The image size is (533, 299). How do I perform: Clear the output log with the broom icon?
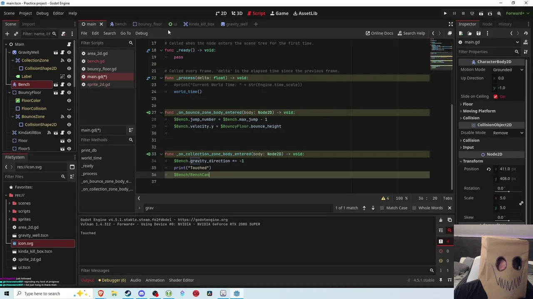pyautogui.click(x=441, y=220)
